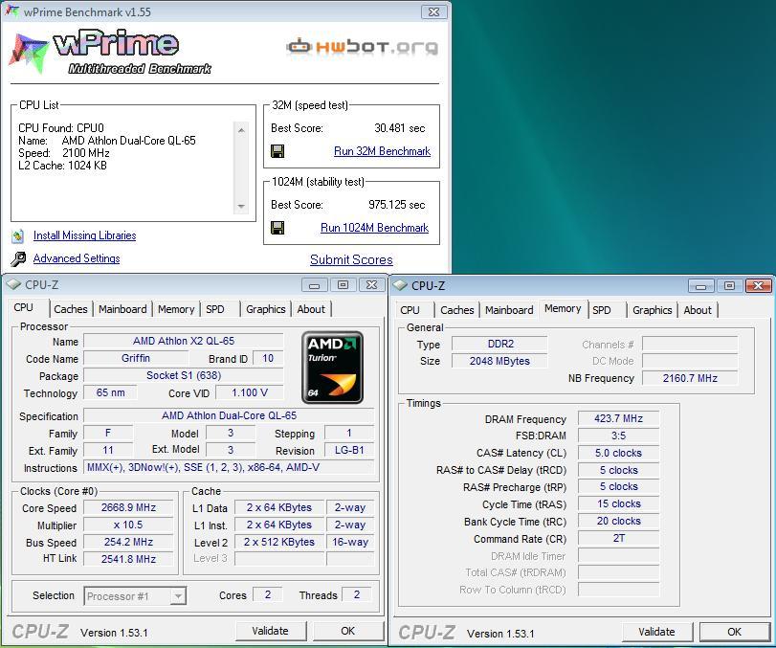
Task: Click OK in right CPU-Z window
Action: [x=735, y=632]
